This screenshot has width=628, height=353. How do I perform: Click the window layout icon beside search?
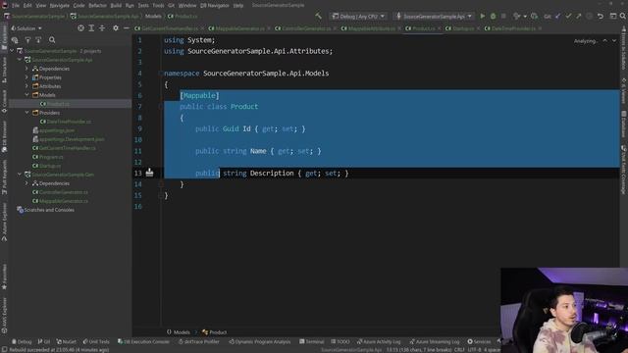[x=613, y=16]
